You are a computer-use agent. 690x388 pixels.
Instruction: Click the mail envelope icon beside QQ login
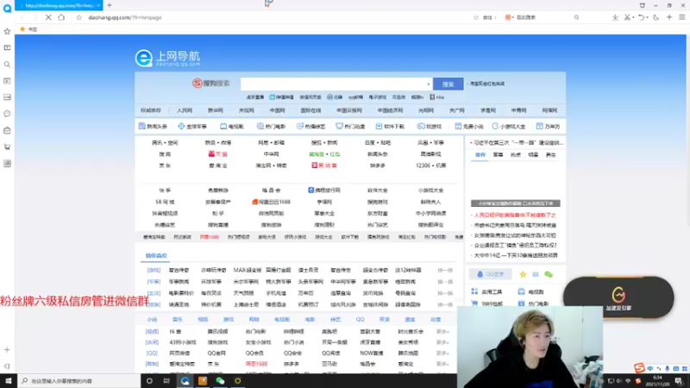(536, 274)
